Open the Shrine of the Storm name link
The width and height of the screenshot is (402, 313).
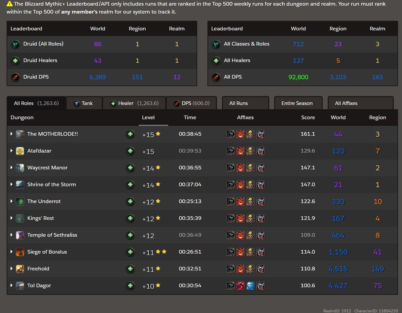pos(52,185)
